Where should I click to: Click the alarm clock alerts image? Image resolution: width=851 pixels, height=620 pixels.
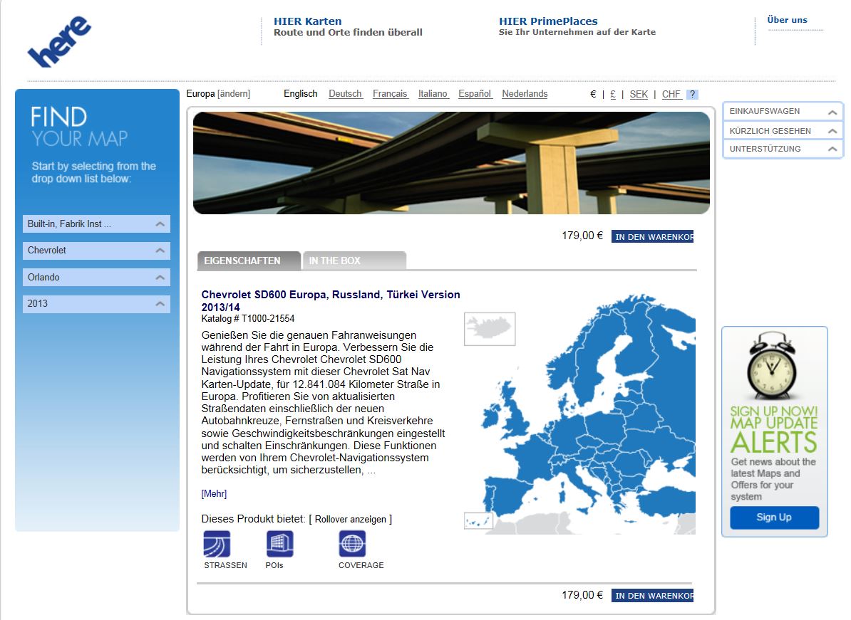pos(773,366)
